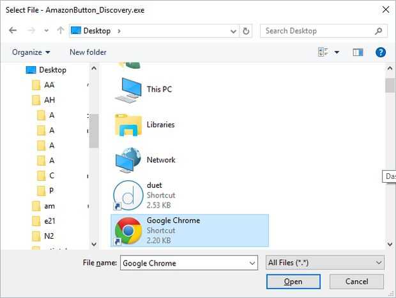This screenshot has width=396, height=298.
Task: Go back with the left arrow
Action: point(13,31)
